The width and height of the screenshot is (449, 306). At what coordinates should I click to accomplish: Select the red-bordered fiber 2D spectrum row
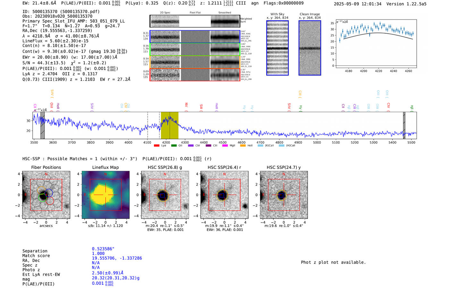195,74
